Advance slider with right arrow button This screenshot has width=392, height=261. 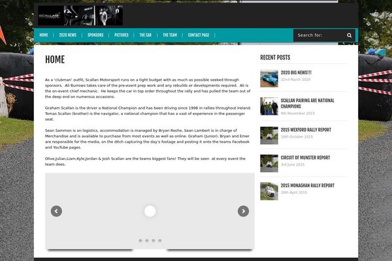243,211
